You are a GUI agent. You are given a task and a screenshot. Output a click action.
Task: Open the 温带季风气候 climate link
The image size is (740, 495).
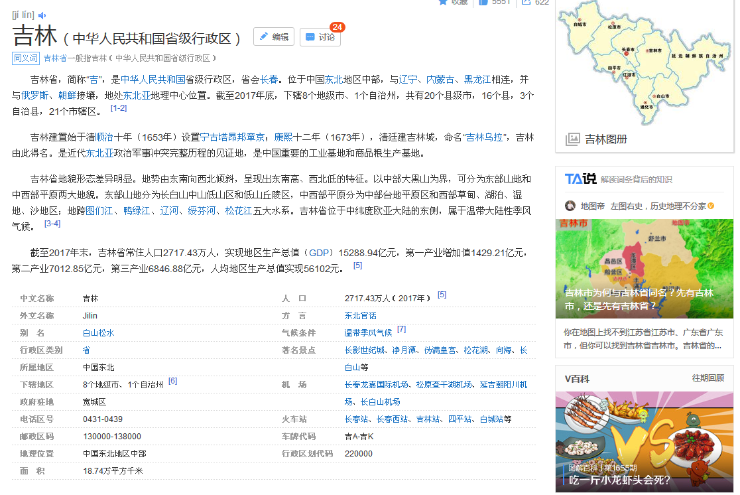click(x=368, y=333)
